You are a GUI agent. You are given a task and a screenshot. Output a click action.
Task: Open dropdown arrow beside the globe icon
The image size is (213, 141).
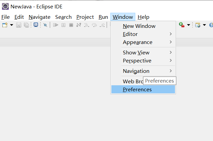[x=204, y=25]
